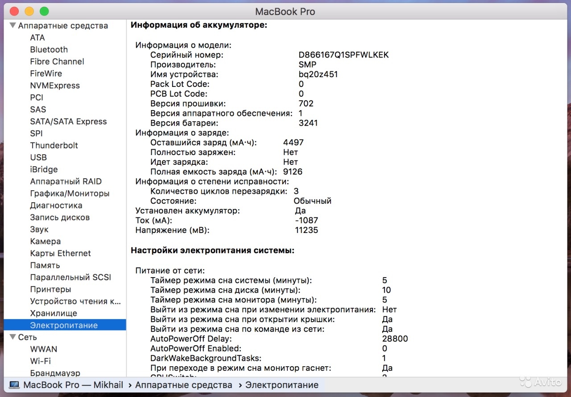The width and height of the screenshot is (571, 397).
Task: Click the Pack Lot Code label
Action: pos(180,84)
